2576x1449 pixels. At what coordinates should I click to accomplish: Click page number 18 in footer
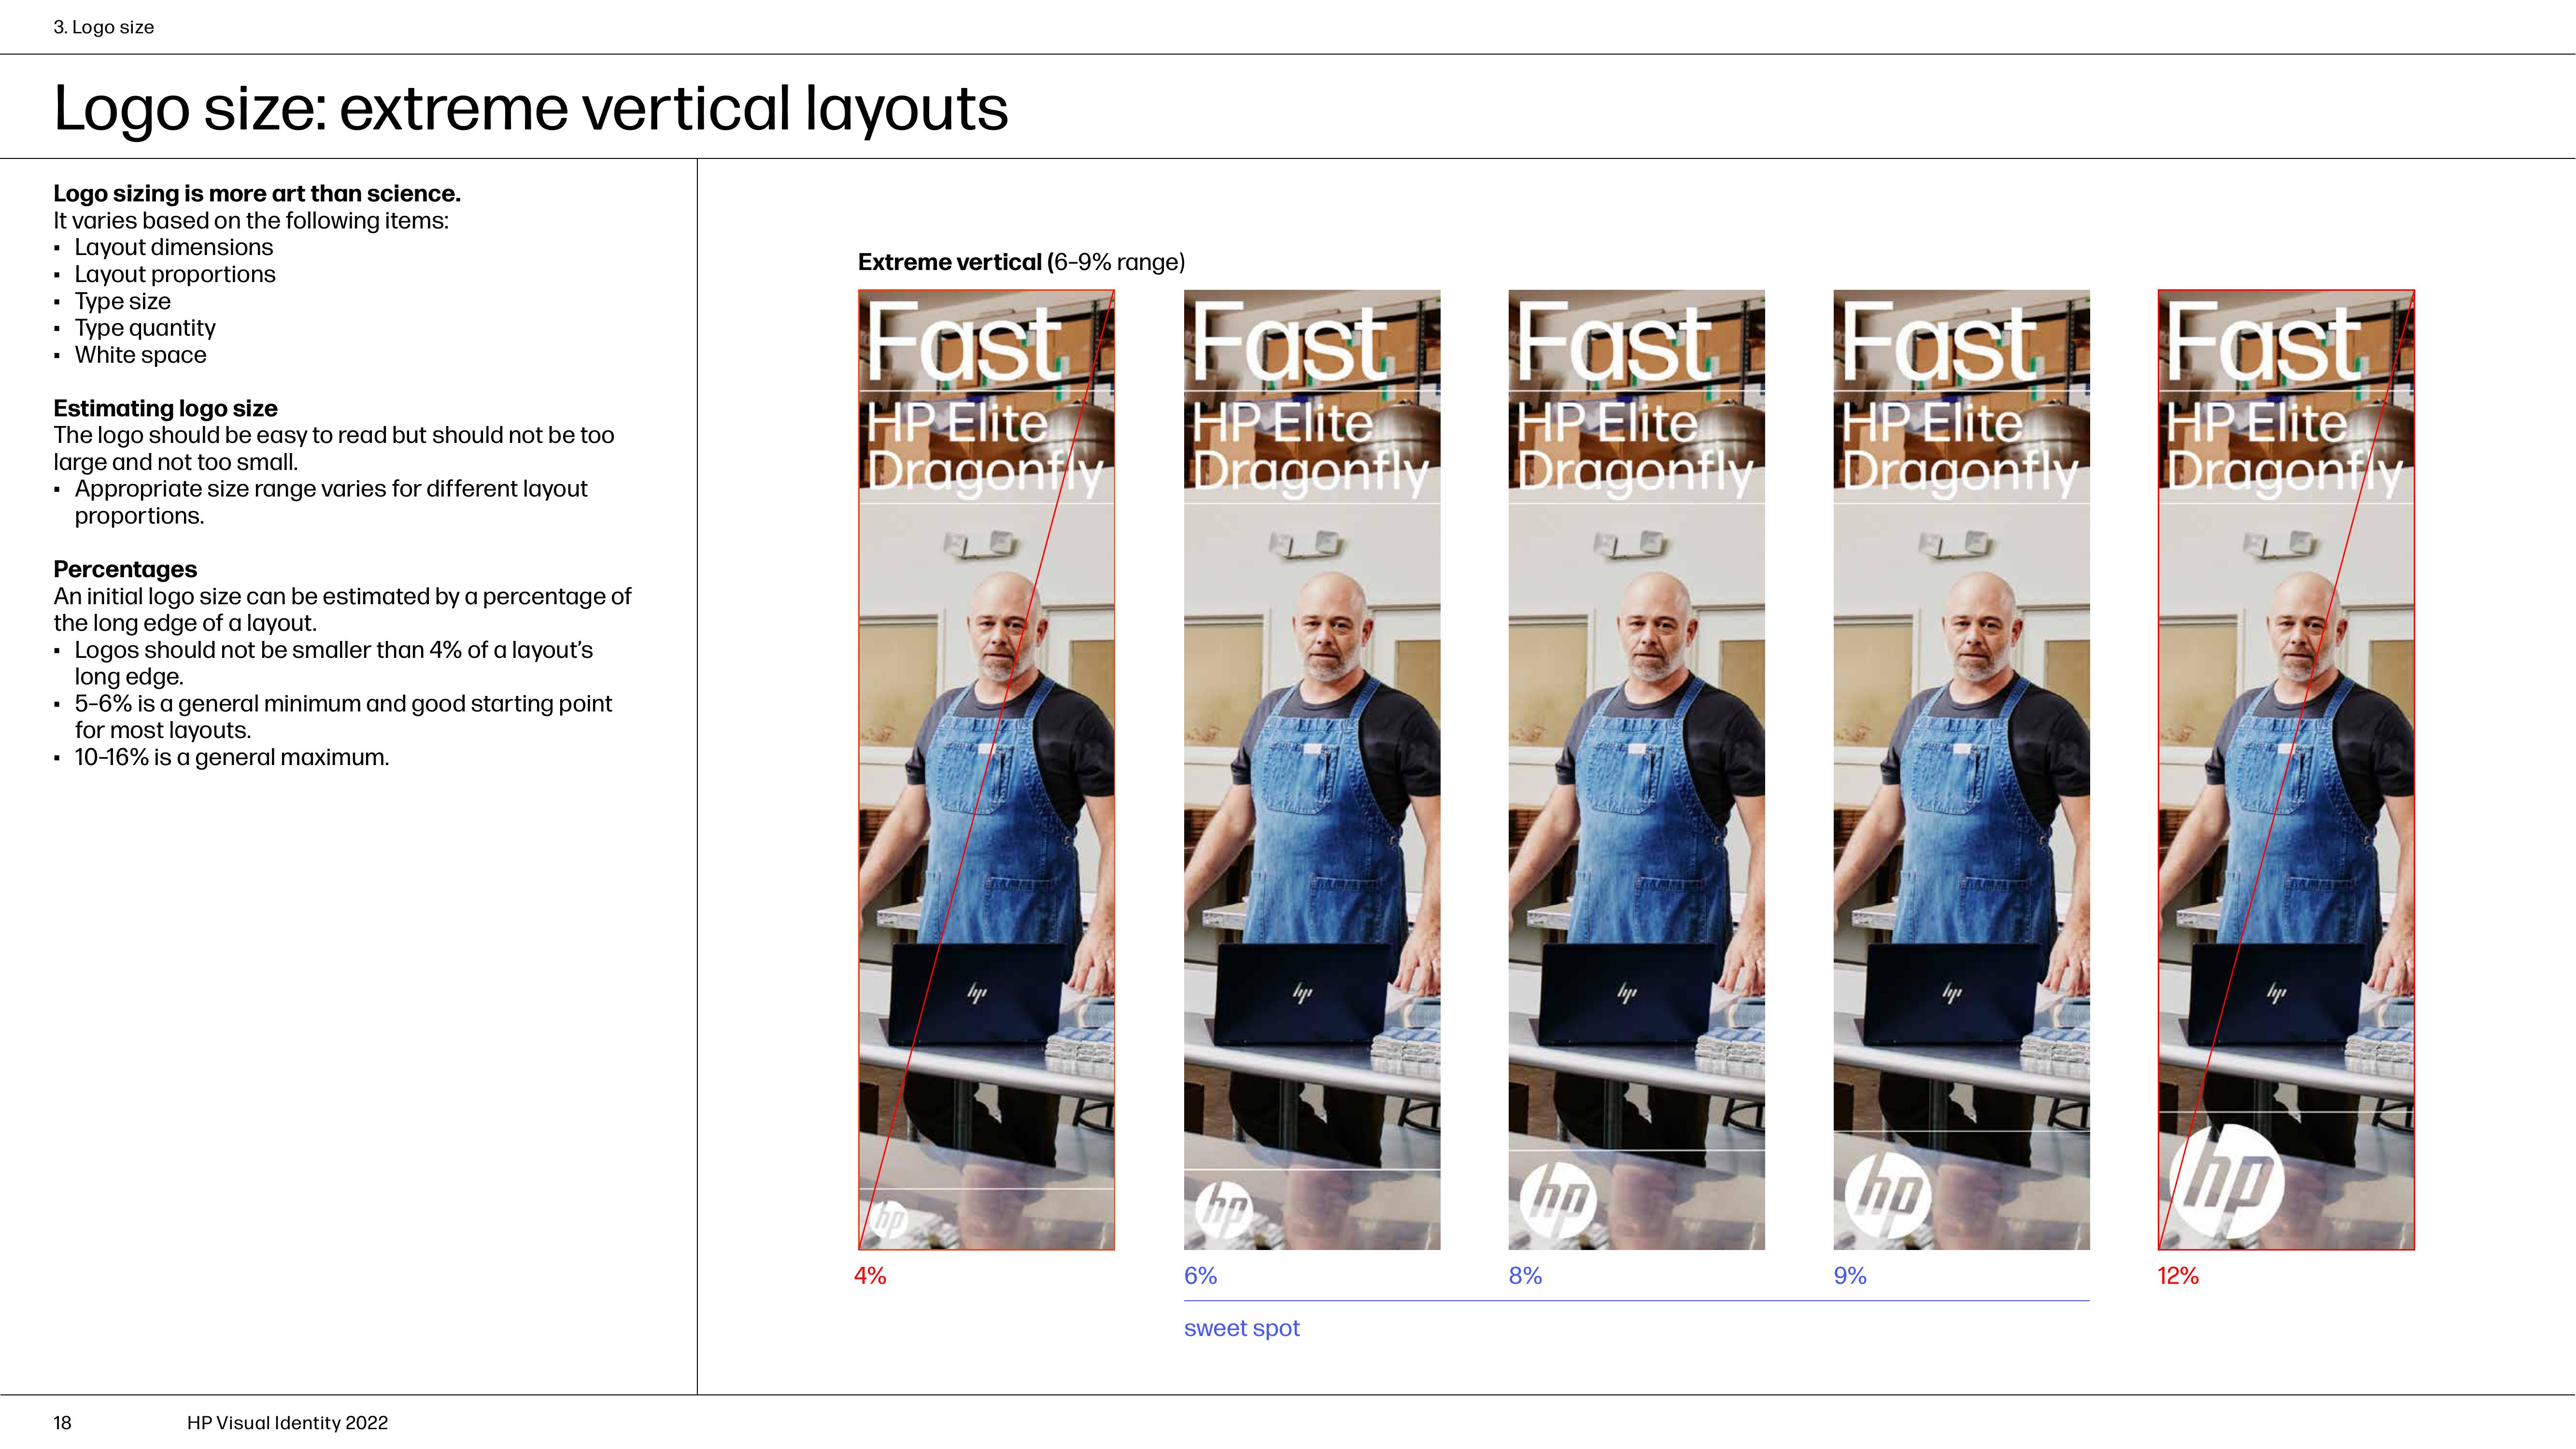[x=62, y=1423]
